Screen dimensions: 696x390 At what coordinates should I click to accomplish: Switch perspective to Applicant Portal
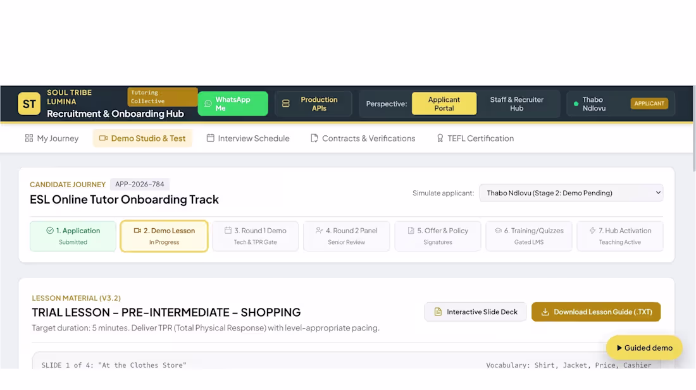444,104
